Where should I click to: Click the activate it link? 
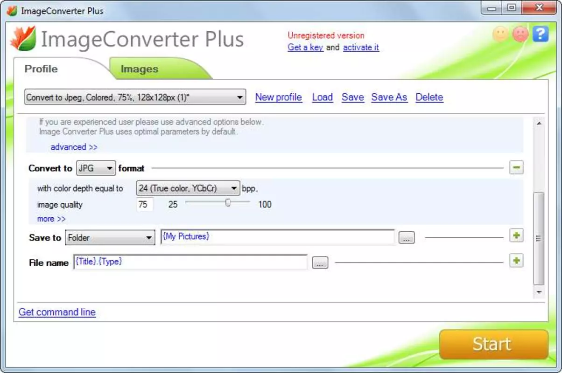point(361,47)
